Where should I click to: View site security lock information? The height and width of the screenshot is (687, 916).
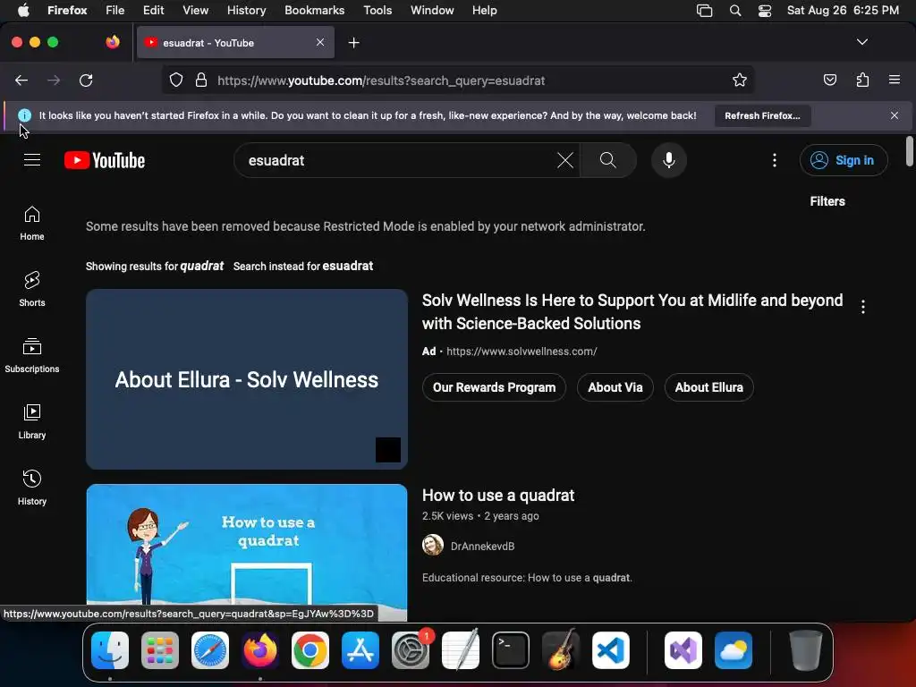[201, 80]
